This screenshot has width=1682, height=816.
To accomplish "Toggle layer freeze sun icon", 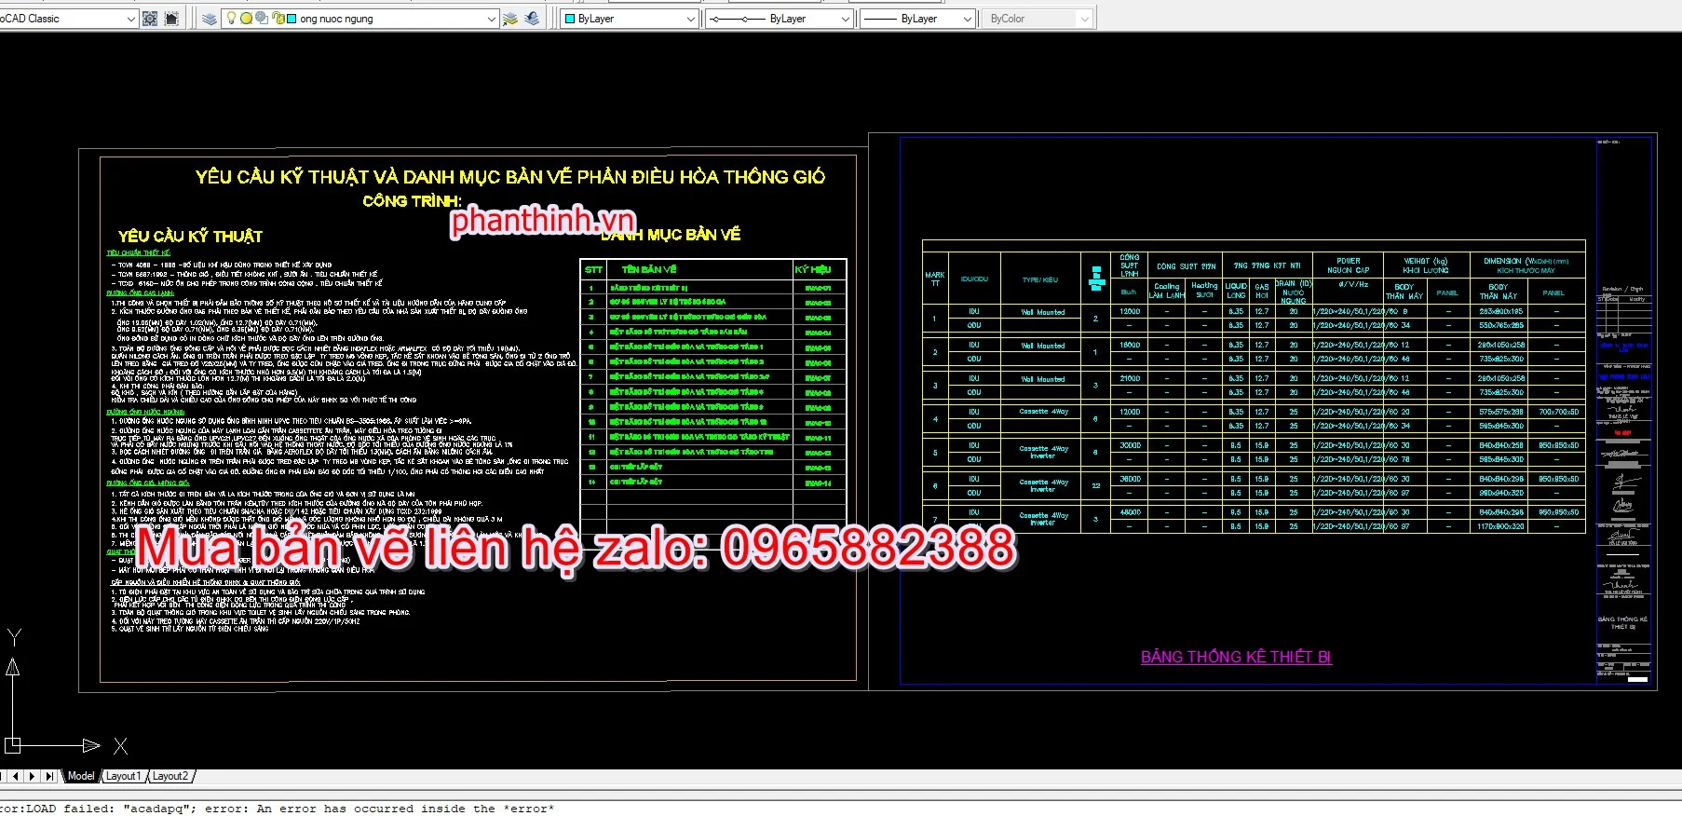I will (246, 19).
